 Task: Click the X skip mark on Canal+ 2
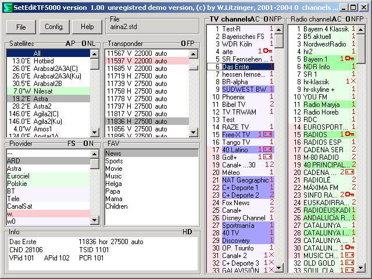pos(270,255)
